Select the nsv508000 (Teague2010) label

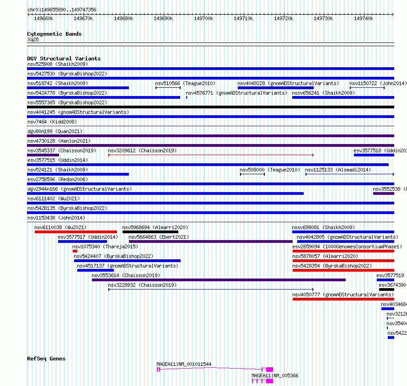click(270, 170)
